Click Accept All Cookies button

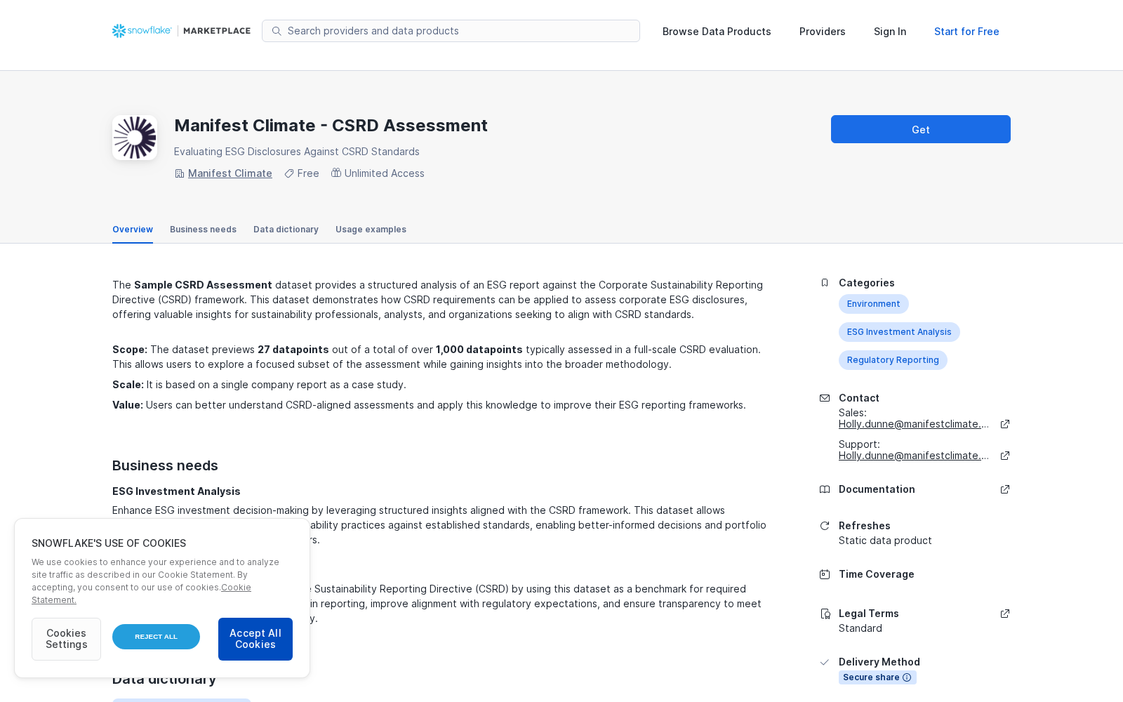[x=255, y=639]
